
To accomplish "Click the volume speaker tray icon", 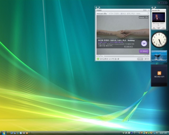I will pos(157,133).
